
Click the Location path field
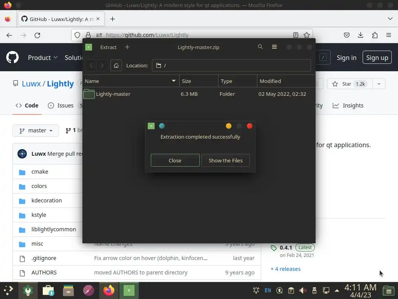(231, 65)
